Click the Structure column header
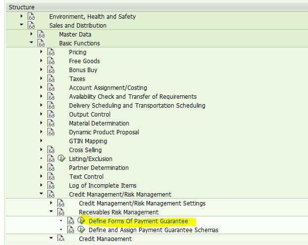Image resolution: width=308 pixels, height=245 pixels. coord(157,7)
